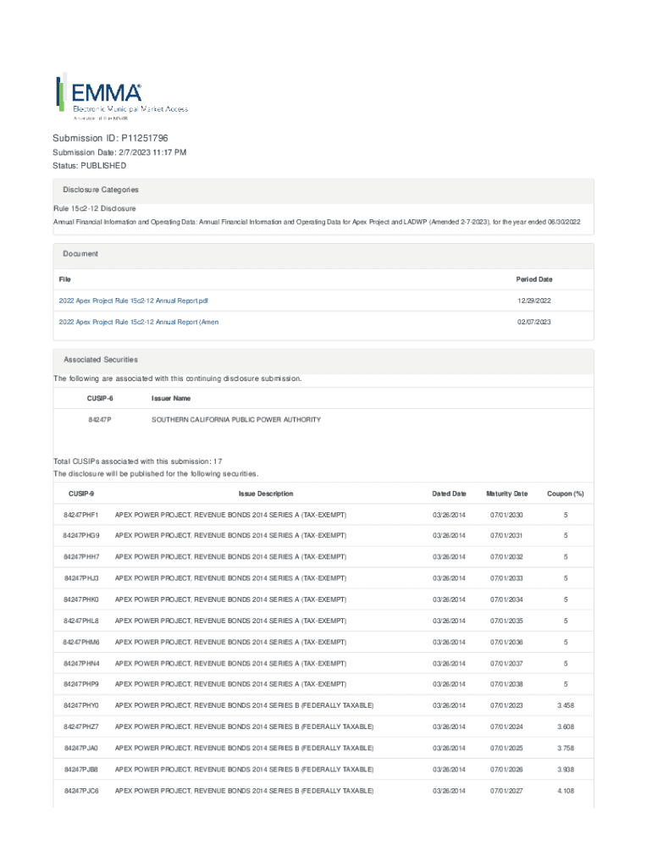Click the Dated Date column header
The image size is (652, 867).
coord(449,494)
